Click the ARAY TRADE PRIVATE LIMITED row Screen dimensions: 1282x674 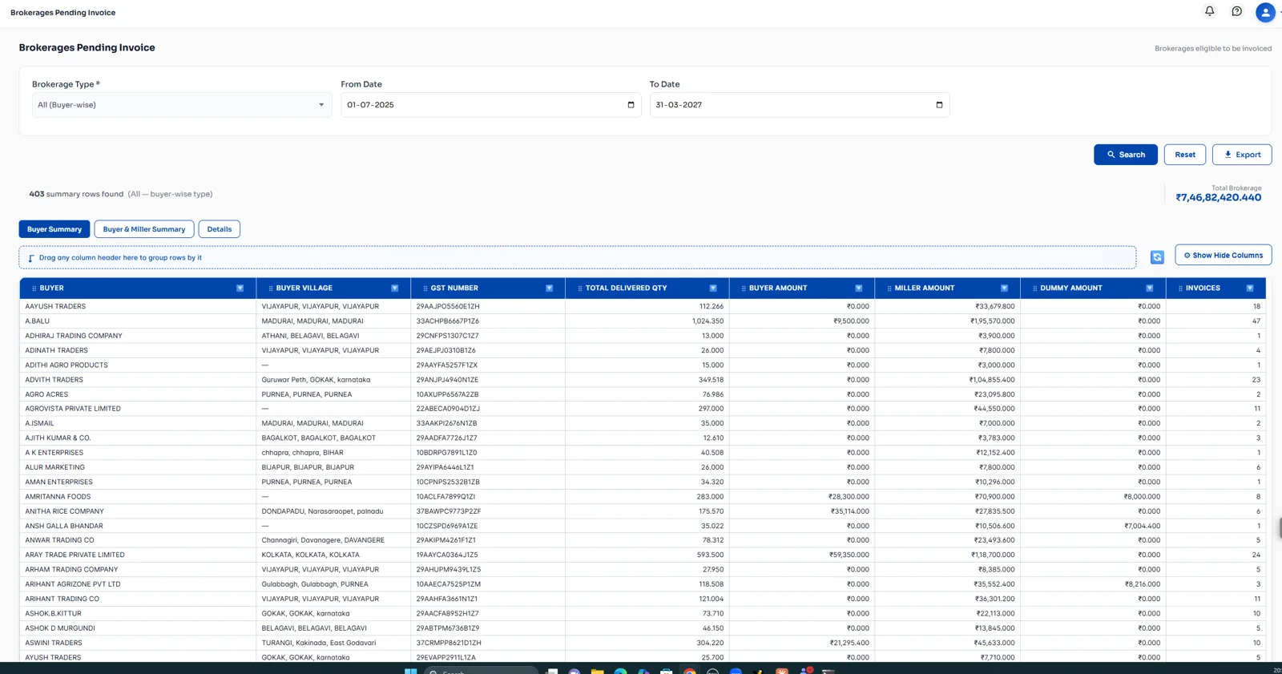643,555
